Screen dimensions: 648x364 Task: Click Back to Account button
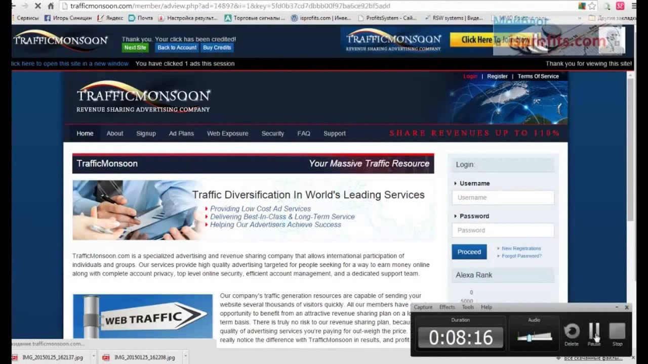(177, 48)
